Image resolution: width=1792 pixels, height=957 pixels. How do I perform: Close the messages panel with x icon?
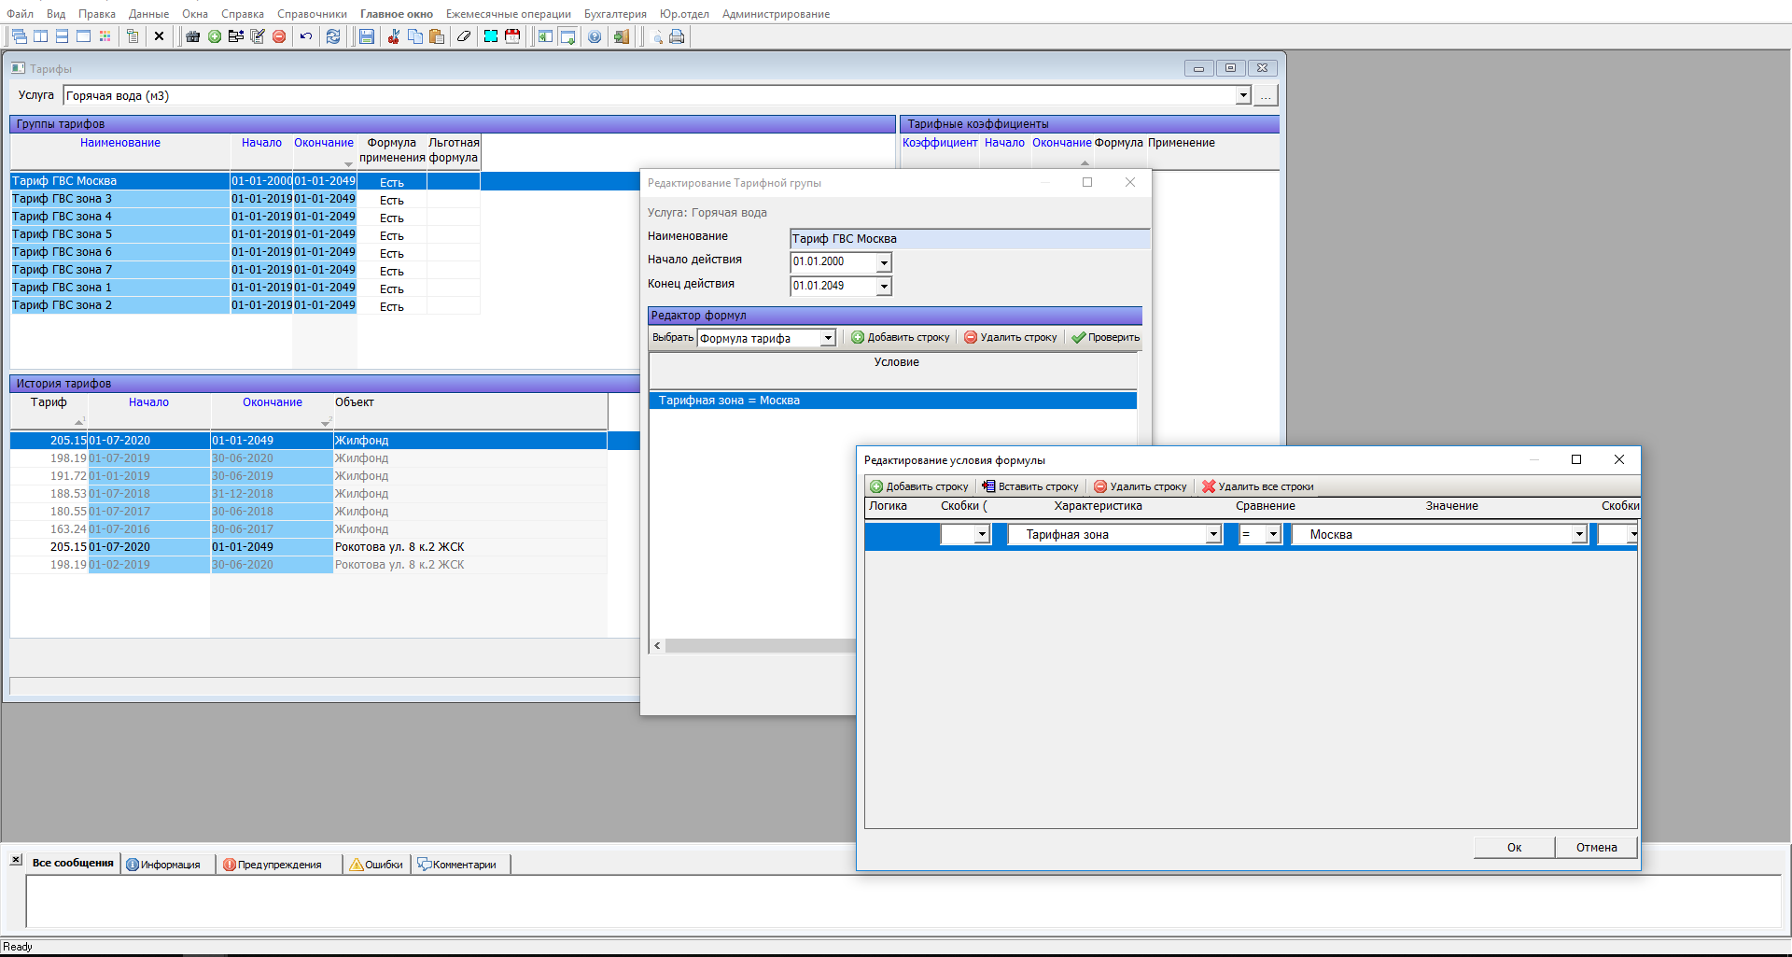(16, 859)
